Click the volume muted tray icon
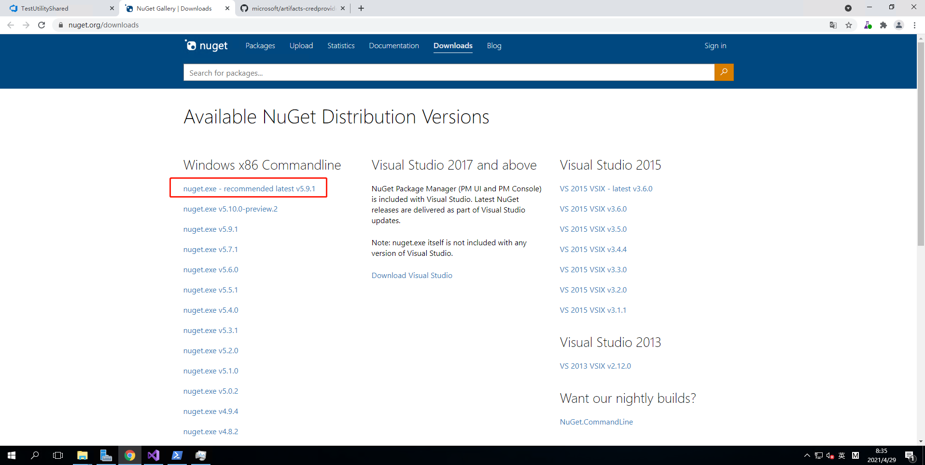The image size is (925, 465). 830,455
